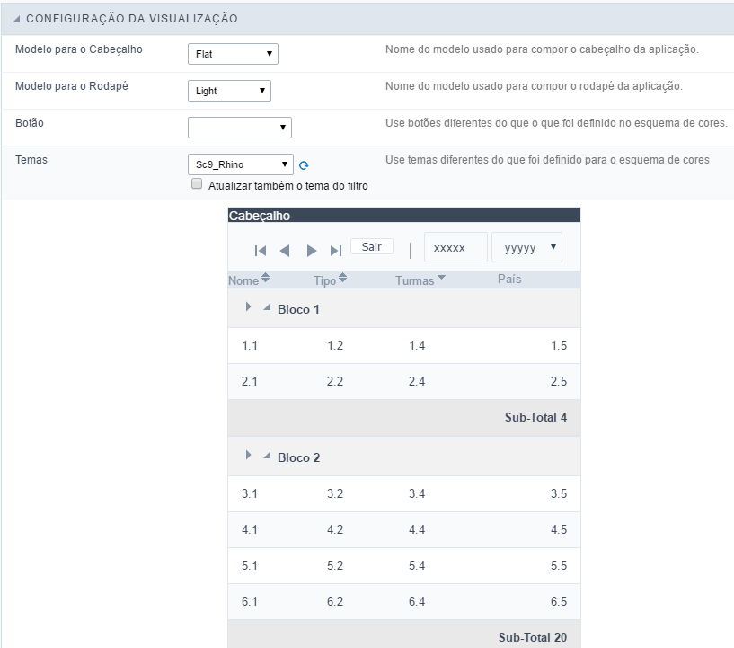
Task: Click the Bloco 1 label
Action: [x=298, y=309]
